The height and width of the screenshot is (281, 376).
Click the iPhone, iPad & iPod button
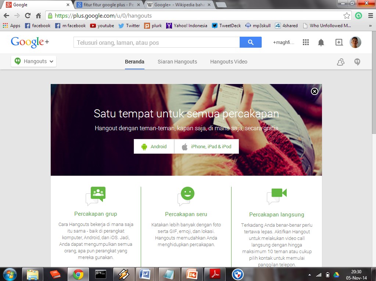point(207,146)
